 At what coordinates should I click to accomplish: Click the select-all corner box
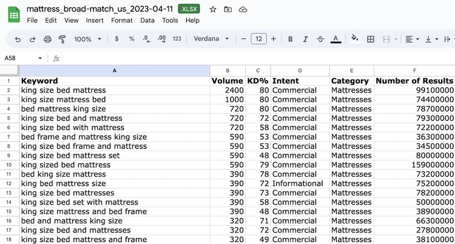click(x=9, y=71)
